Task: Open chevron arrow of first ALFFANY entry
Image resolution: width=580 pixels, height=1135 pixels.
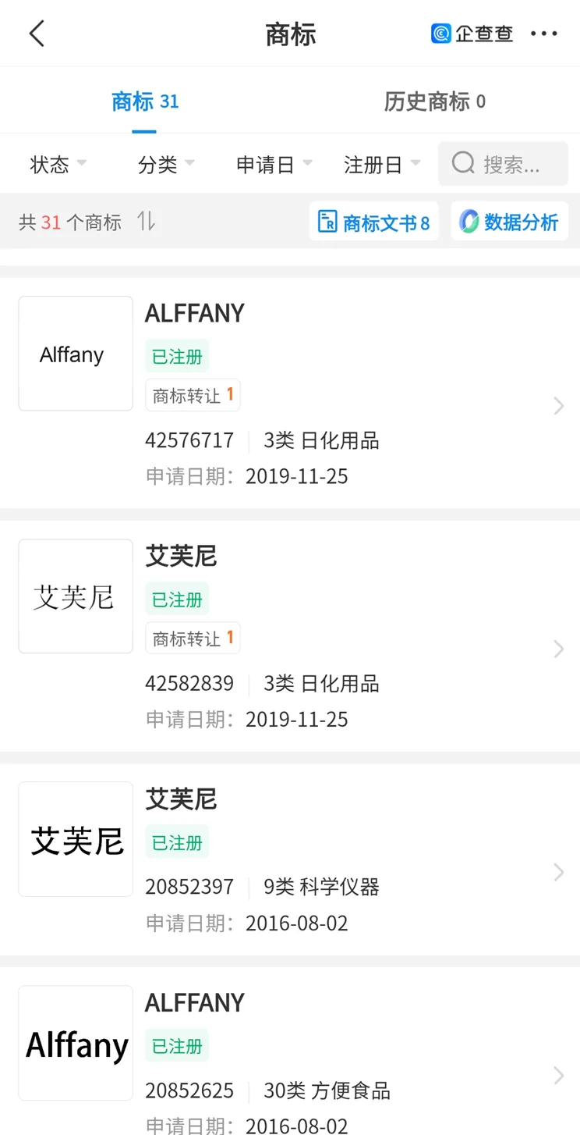Action: (558, 406)
